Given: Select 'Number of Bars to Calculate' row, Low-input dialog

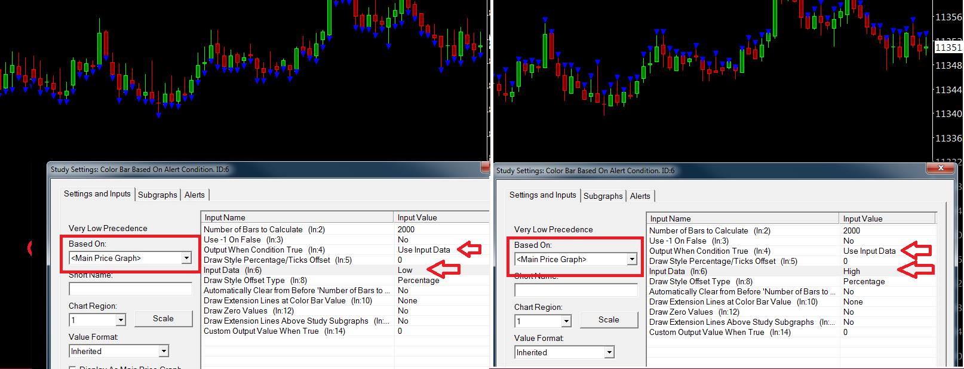Looking at the screenshot, I should click(x=345, y=229).
